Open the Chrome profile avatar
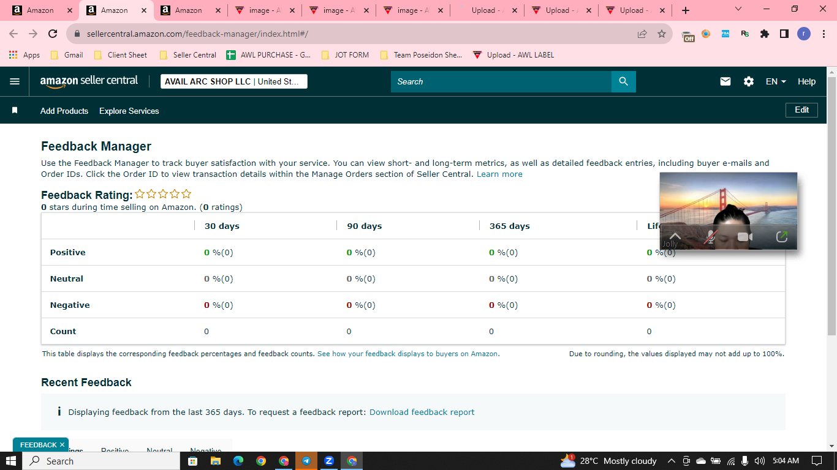 coord(804,34)
